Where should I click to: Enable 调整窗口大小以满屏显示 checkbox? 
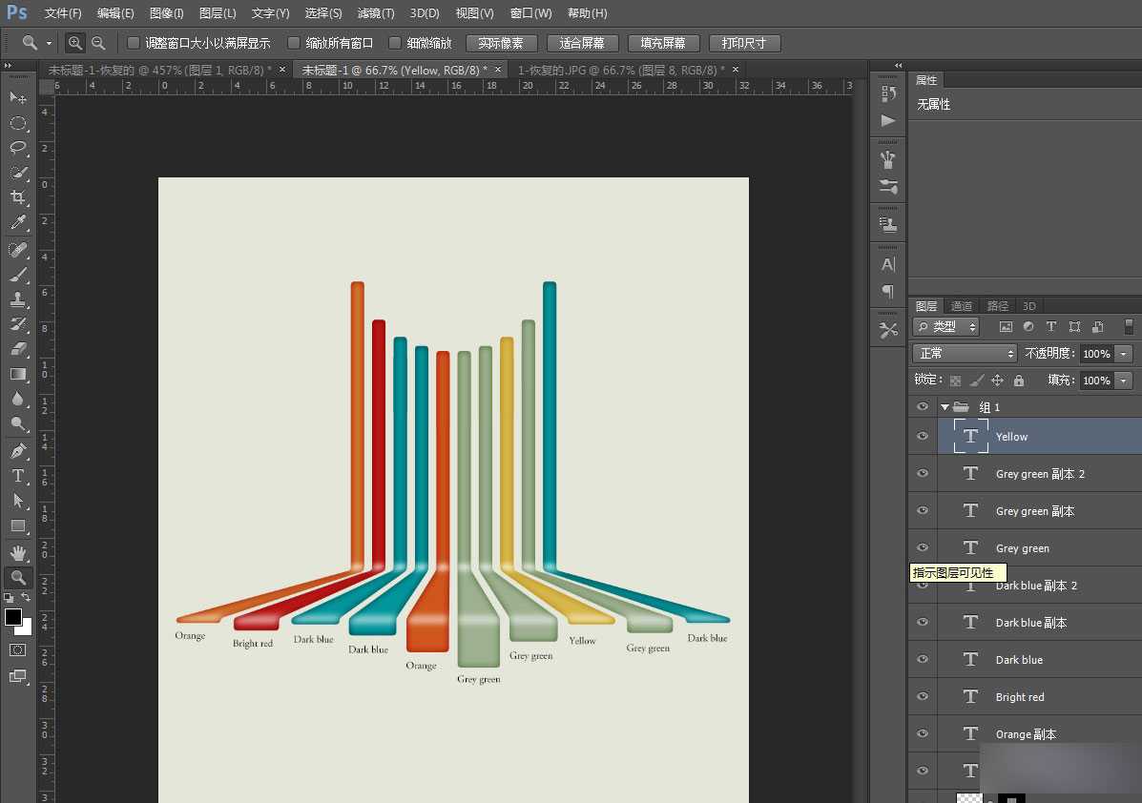coord(134,43)
